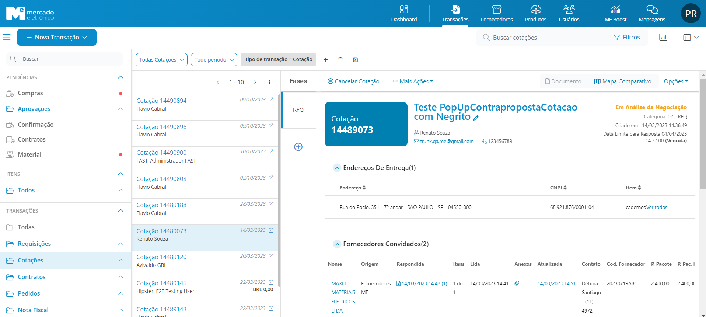706x317 pixels.
Task: Sort by Item column
Action: point(633,188)
